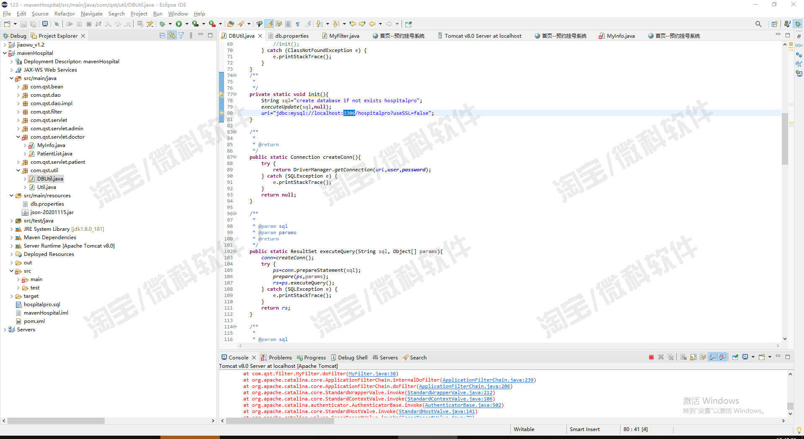Toggle Show Console on standard output change
Viewport: 804px width, 439px height.
713,357
